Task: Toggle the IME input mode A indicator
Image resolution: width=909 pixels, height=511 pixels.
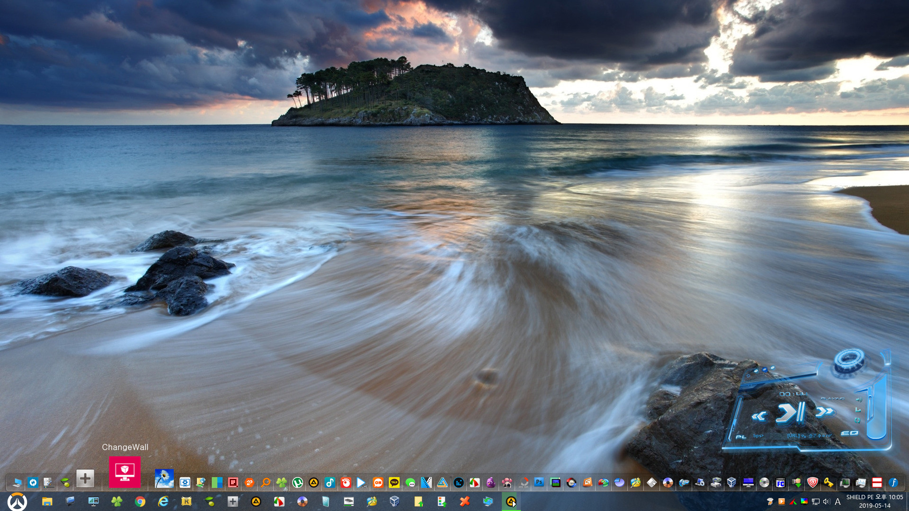Action: [x=838, y=502]
